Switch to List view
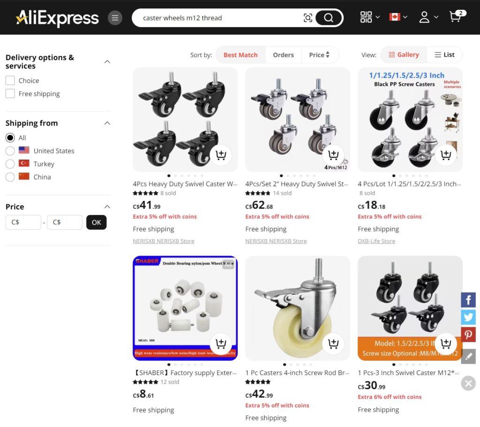This screenshot has height=427, width=480. coord(444,55)
